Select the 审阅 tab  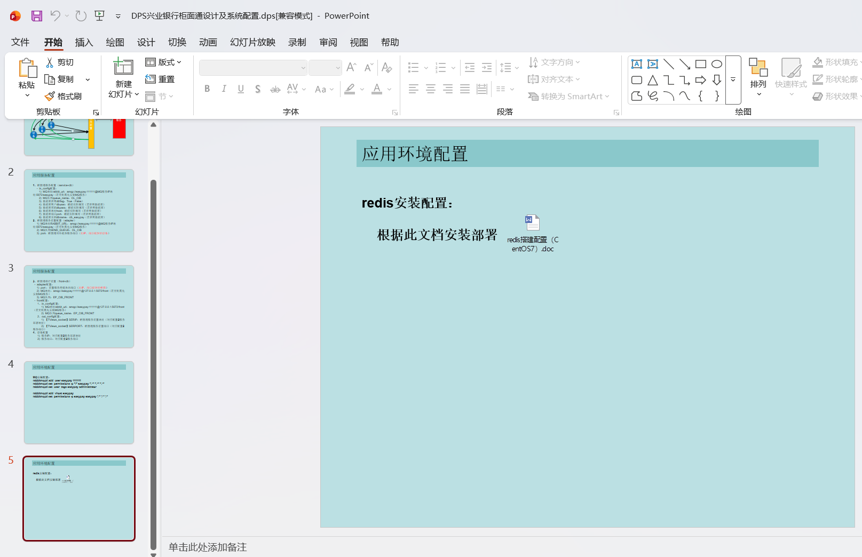(x=328, y=42)
